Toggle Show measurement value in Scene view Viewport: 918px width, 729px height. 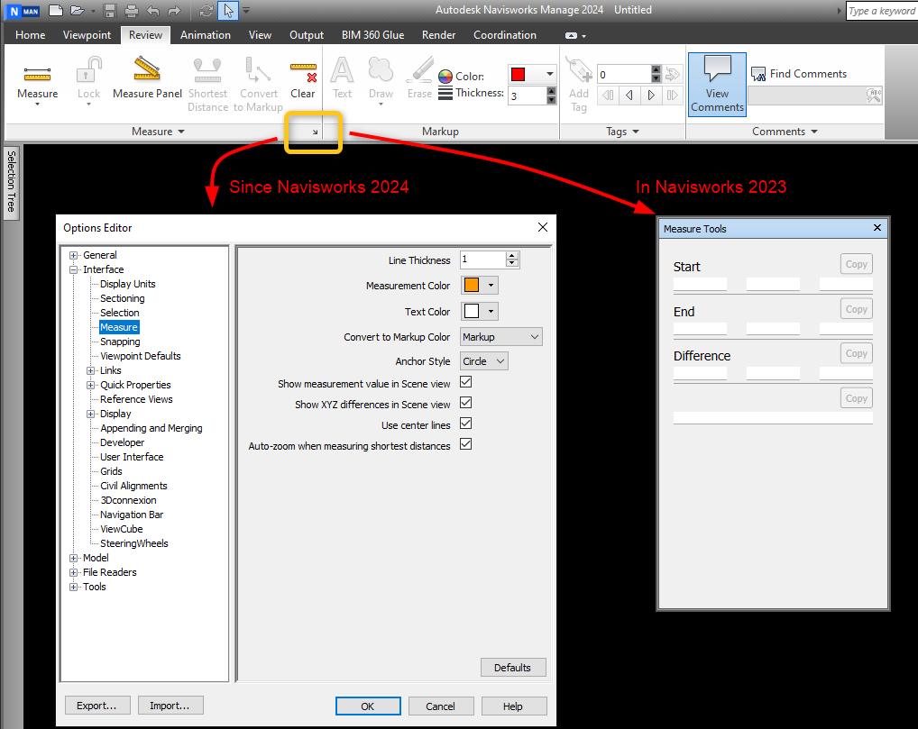coord(466,382)
